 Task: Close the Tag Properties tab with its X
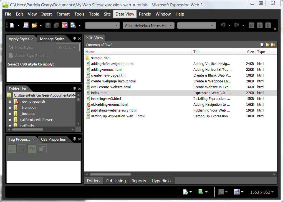click(x=33, y=139)
